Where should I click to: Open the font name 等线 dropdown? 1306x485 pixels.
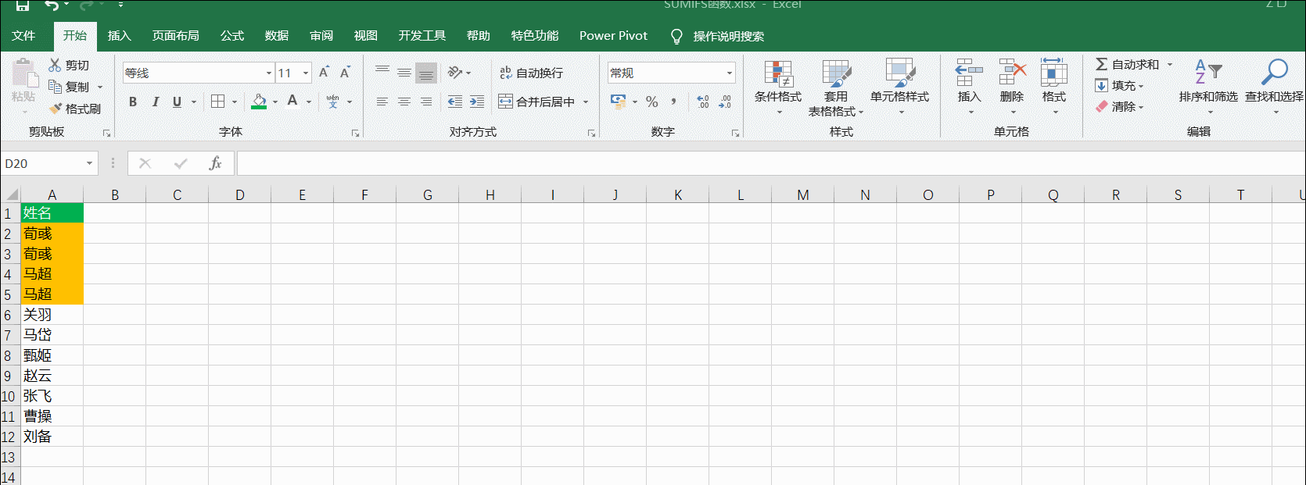click(x=269, y=73)
